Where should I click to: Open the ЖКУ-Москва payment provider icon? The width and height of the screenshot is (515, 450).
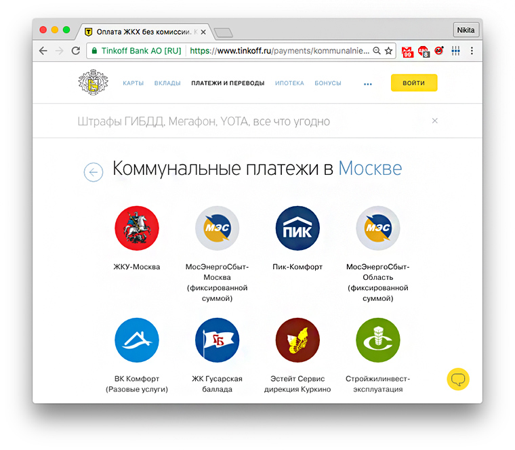tap(137, 228)
